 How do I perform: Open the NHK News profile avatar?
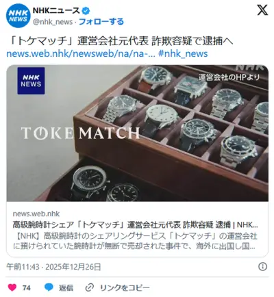18,16
